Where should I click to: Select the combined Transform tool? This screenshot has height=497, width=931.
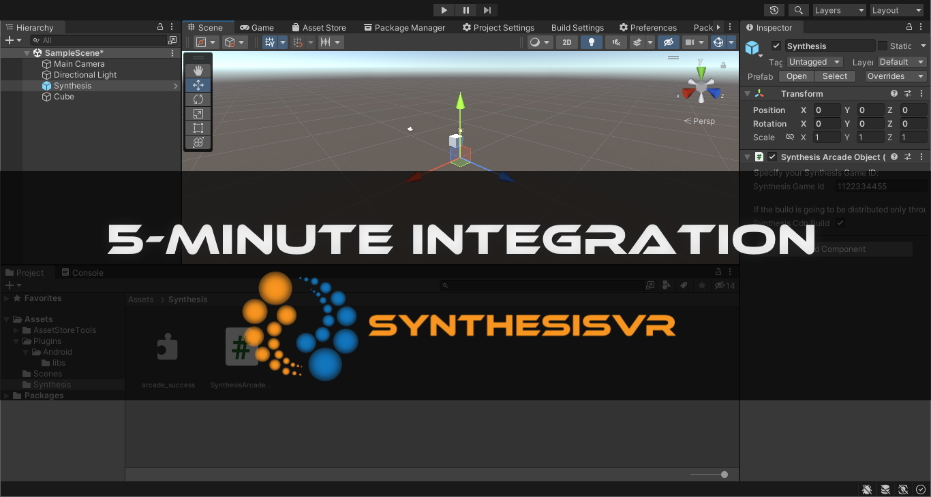198,142
